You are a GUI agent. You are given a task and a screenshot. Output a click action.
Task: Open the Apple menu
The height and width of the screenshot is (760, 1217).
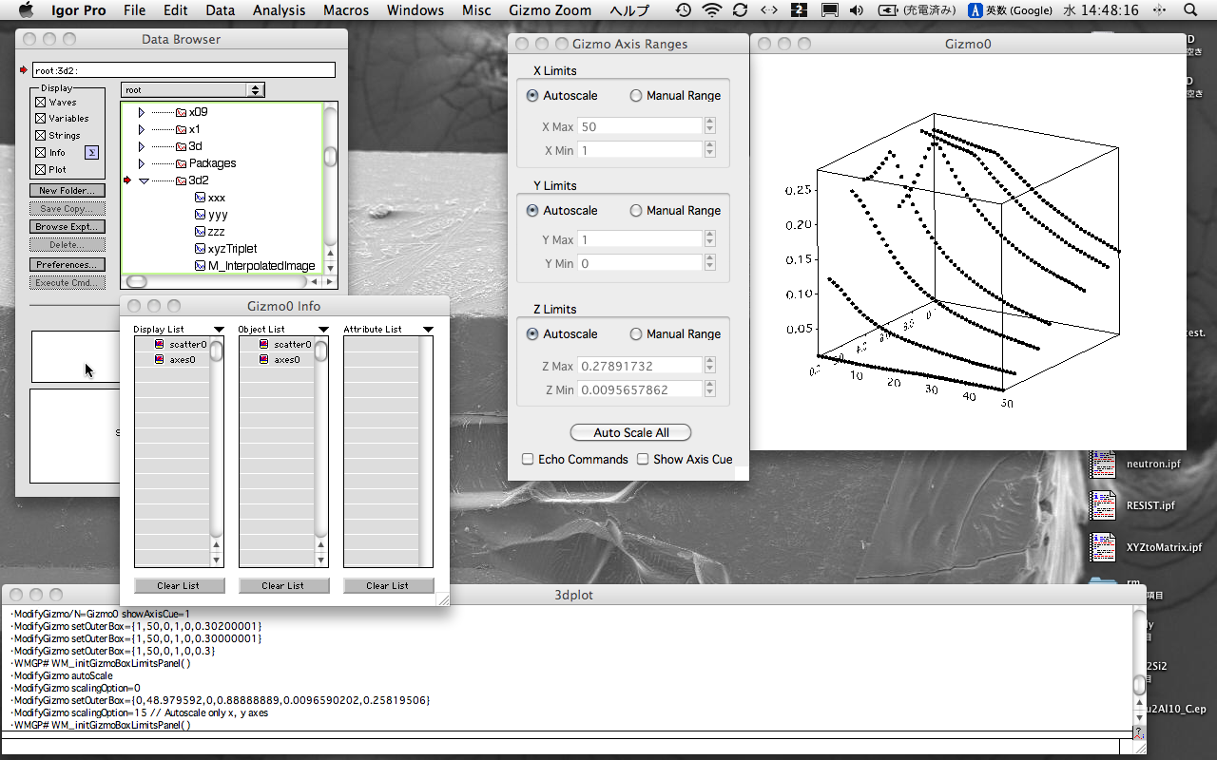point(26,10)
